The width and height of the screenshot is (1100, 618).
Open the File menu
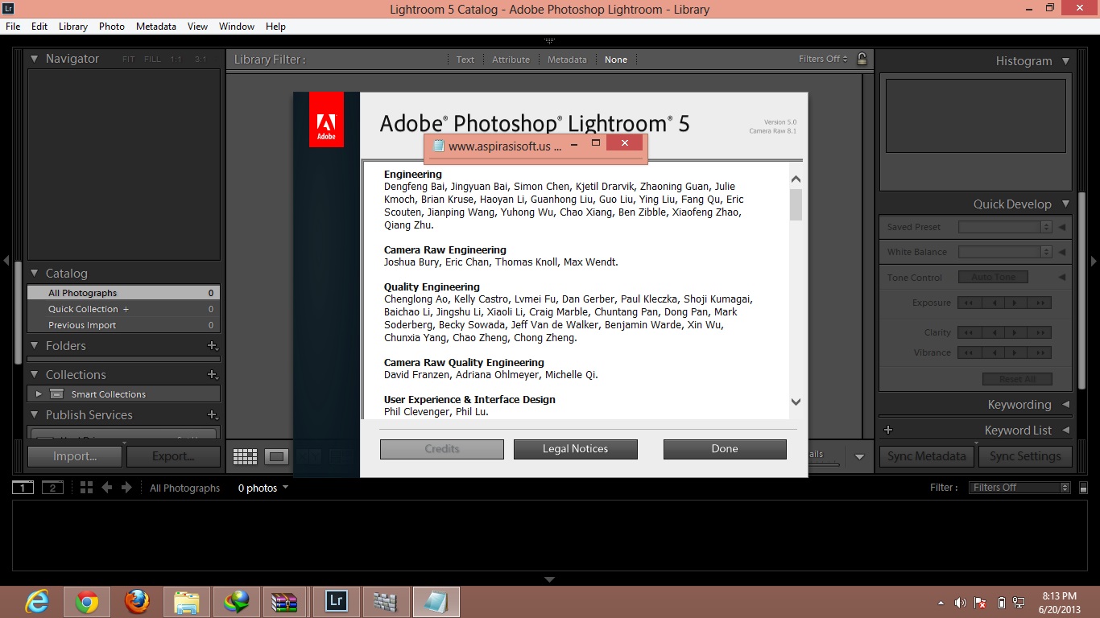(13, 27)
